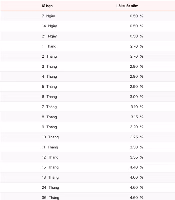The image size is (175, 200).
Task: Choose the "24 Tháng" term label
Action: point(50,187)
